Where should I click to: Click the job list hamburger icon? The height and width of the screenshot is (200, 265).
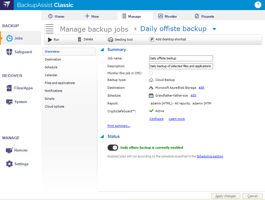(49, 29)
